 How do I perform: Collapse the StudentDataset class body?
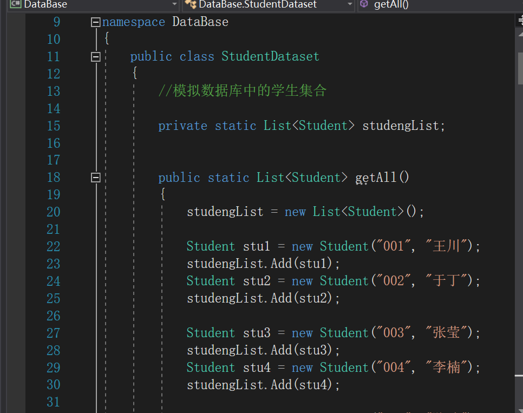(x=95, y=56)
